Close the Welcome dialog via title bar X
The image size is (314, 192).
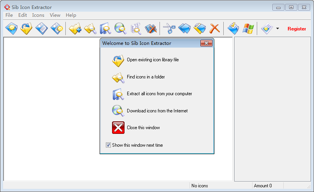[x=206, y=43]
